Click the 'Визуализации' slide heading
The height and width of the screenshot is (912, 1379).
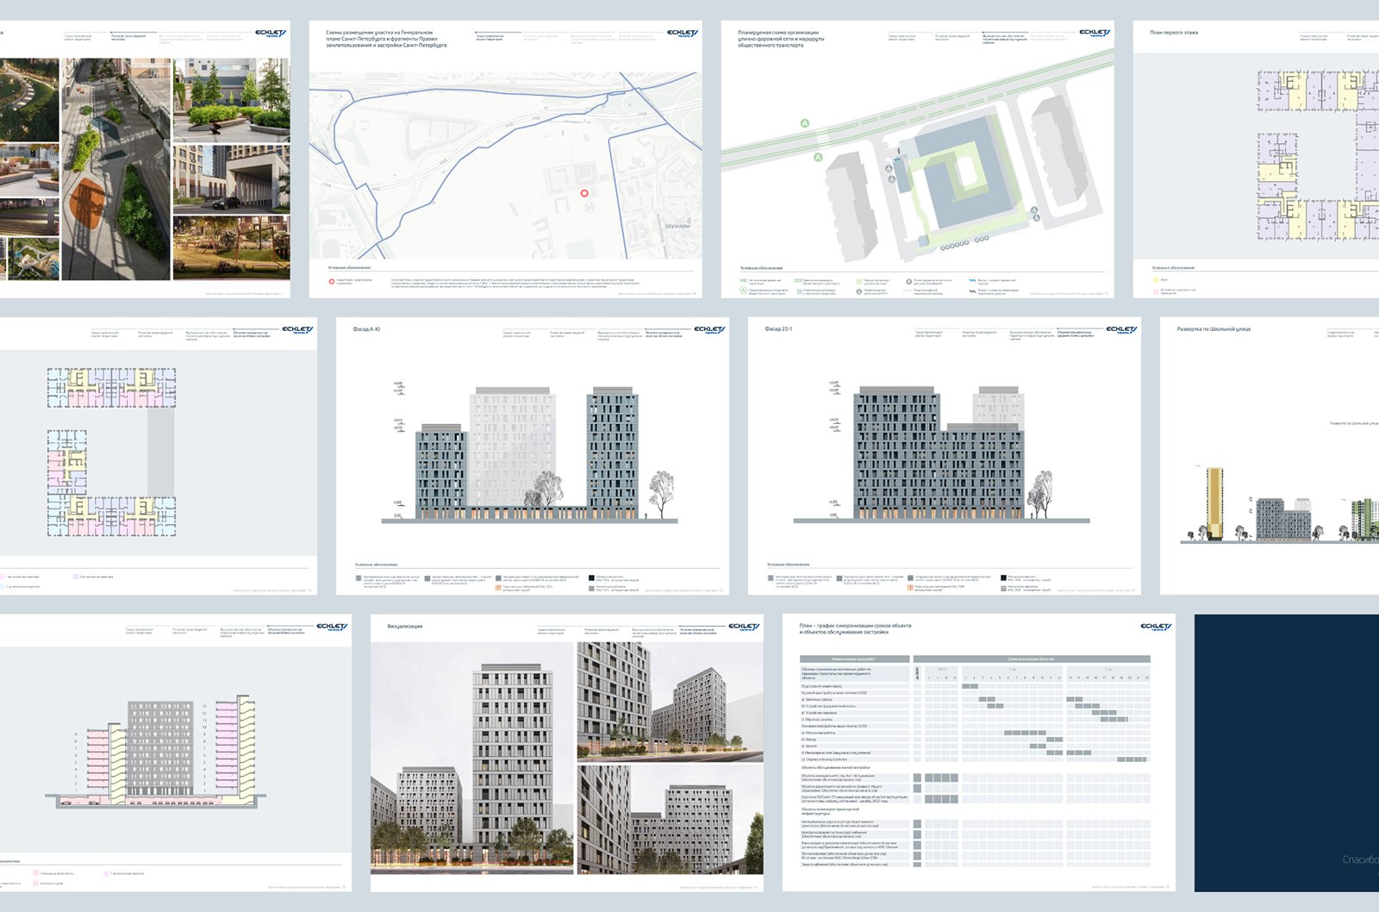[404, 627]
